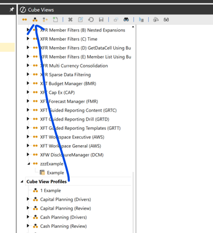Click the glasses Object Lookup icon
213x233 pixels.
(x=166, y=20)
